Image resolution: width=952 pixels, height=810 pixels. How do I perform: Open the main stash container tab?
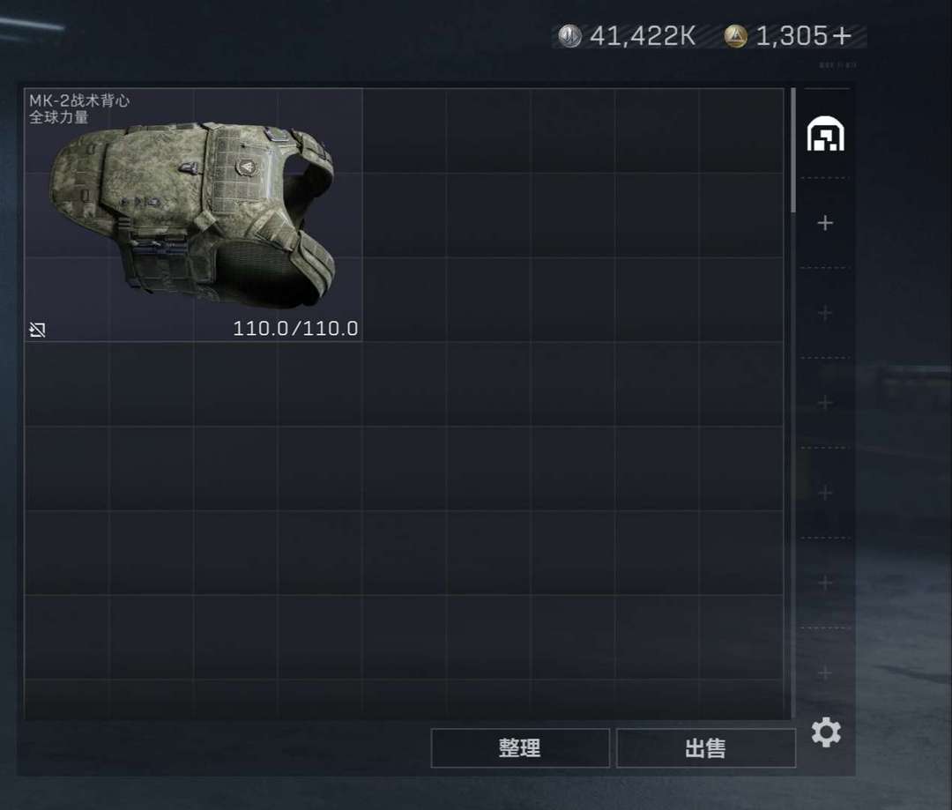click(825, 134)
